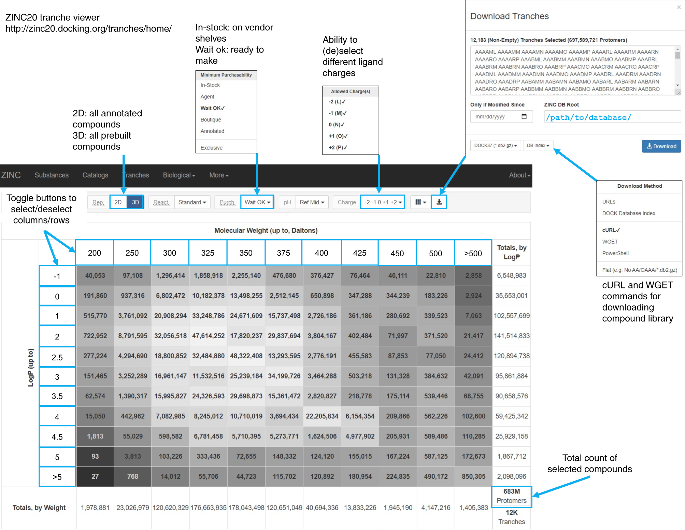Image resolution: width=685 pixels, height=530 pixels.
Task: Click the 683M Protomers total box
Action: (x=512, y=496)
